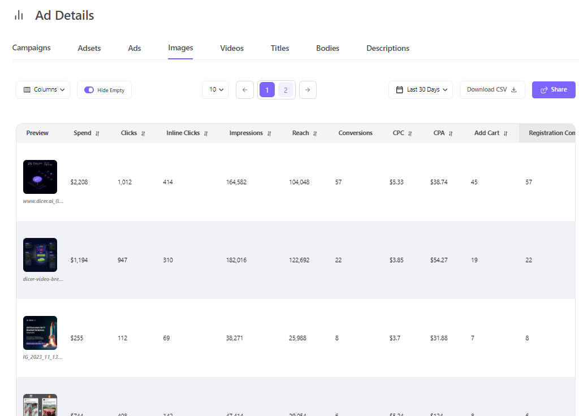Click the $5.33 CPC value

pos(396,182)
